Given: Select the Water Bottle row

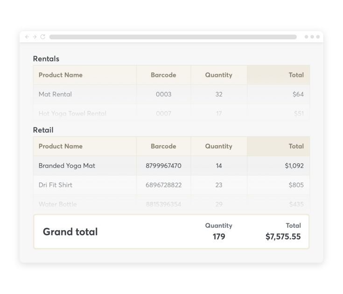Looking at the screenshot, I should tap(58, 204).
